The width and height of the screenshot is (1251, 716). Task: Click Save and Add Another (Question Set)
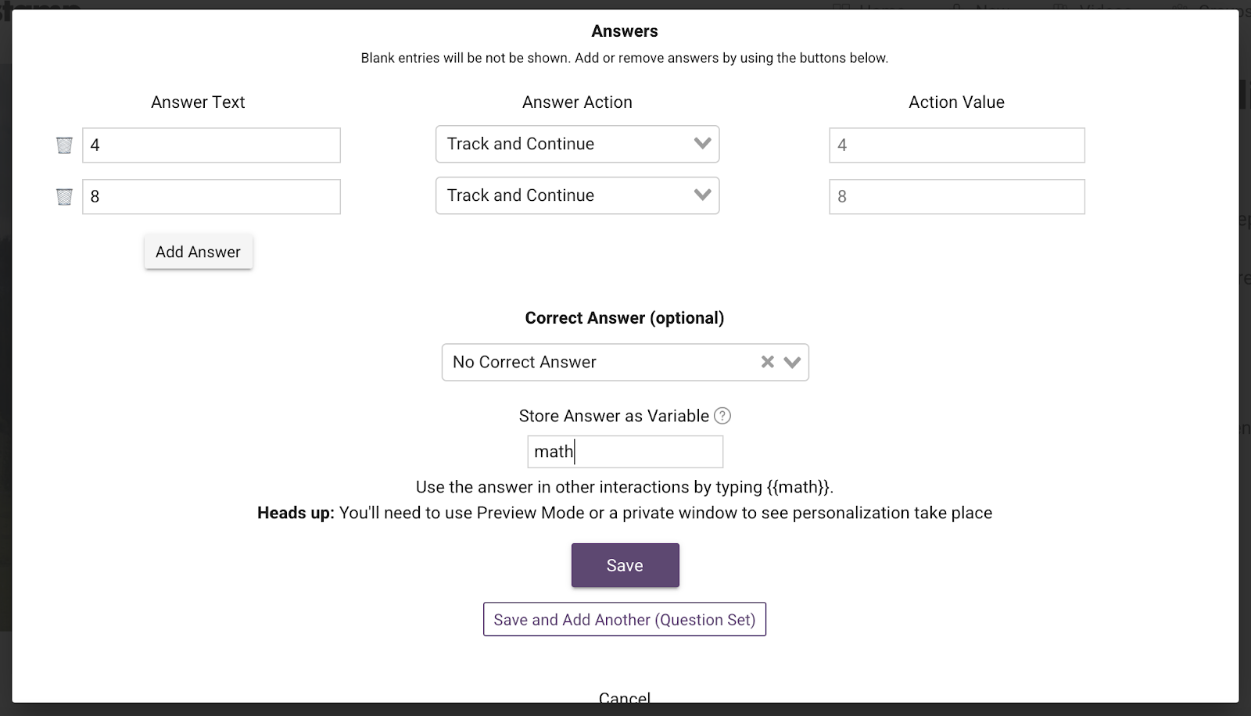(x=624, y=620)
